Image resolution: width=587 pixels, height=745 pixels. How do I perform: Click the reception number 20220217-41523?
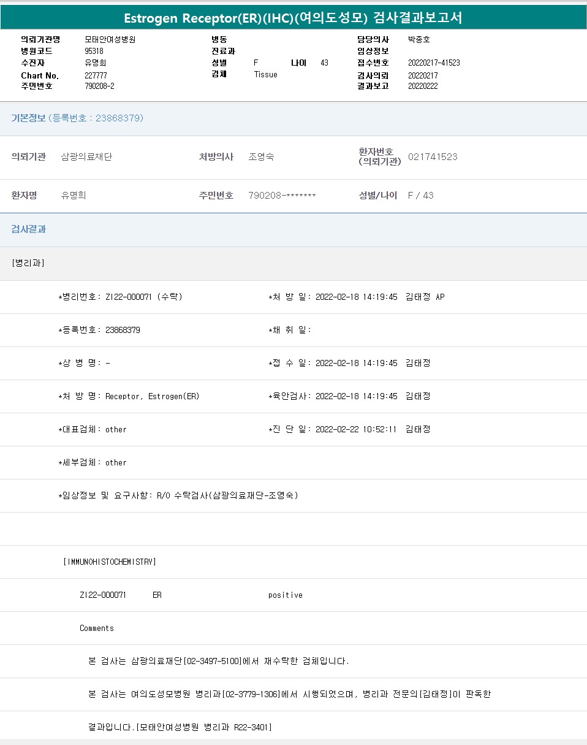pos(434,63)
